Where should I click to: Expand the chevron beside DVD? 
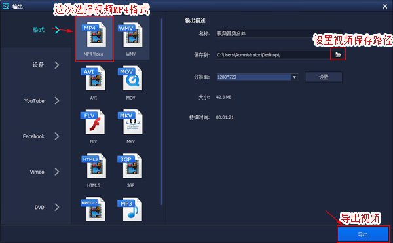click(57, 208)
